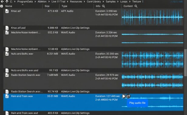Click the Rain and Train.wav.asd file icon

(x=7, y=113)
